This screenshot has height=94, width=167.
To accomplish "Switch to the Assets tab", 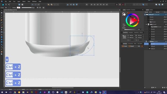I will 151,10.
